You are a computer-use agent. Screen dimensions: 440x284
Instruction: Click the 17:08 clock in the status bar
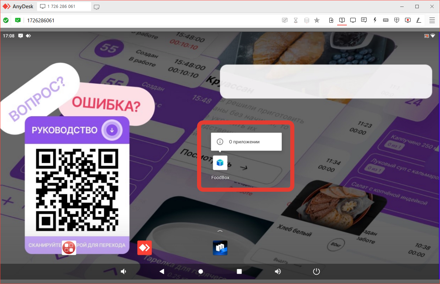click(9, 36)
